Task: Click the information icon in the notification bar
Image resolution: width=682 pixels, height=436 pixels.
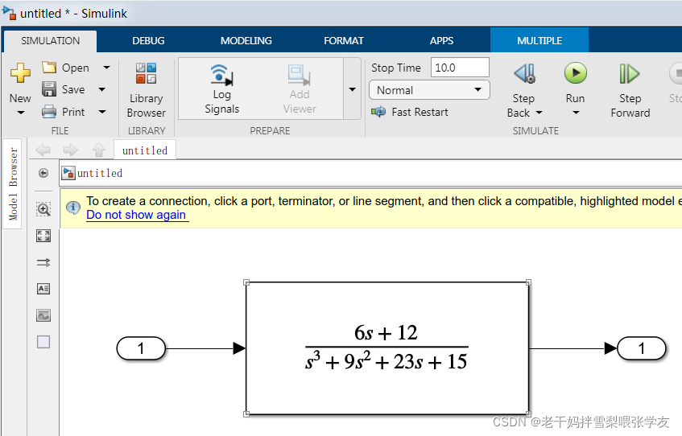Action: tap(73, 208)
